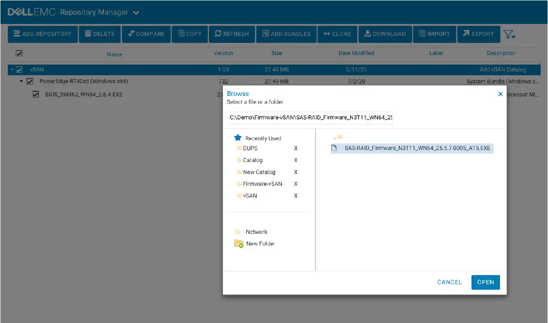The width and height of the screenshot is (548, 323).
Task: Click the System Bundle description cell
Action: coord(502,81)
